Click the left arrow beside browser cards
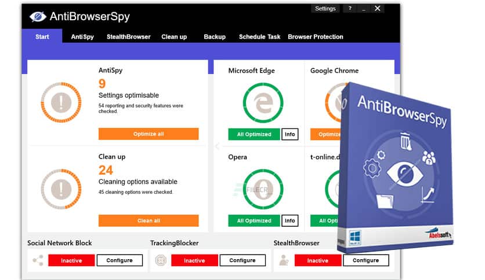The image size is (485, 280). pyautogui.click(x=217, y=146)
